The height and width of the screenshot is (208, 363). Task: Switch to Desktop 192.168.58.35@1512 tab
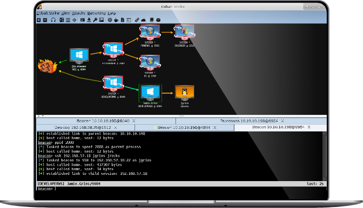coord(83,127)
